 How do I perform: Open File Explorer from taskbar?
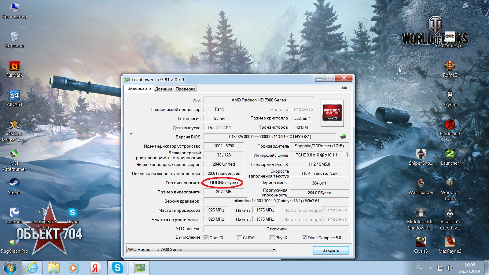tap(53, 268)
